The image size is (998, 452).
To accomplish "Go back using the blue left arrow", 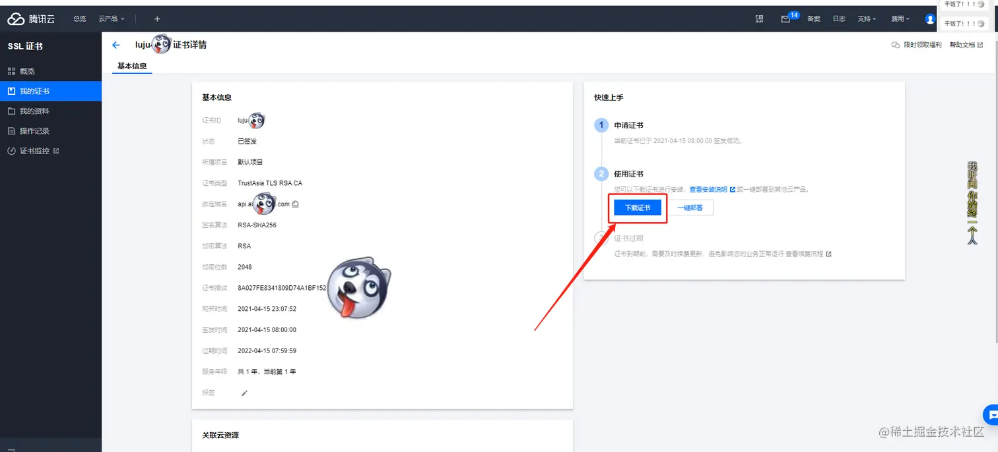I will coord(116,45).
